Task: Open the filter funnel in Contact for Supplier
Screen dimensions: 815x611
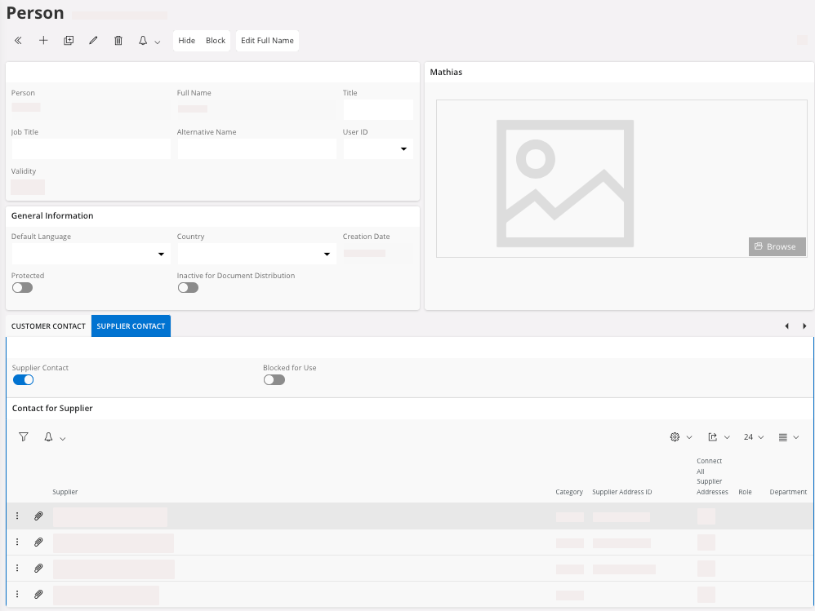Action: [24, 437]
